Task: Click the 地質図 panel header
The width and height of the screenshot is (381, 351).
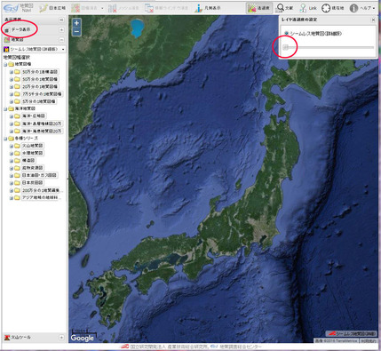Action: (x=35, y=39)
